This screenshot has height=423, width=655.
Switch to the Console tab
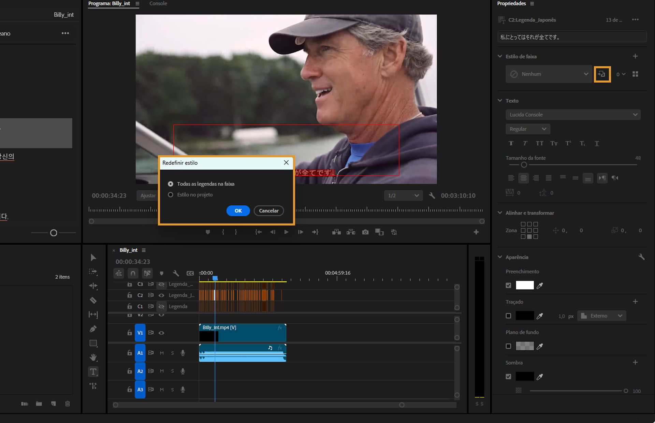158,3
